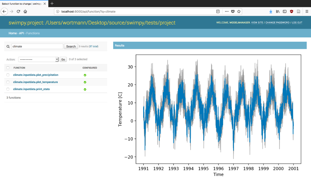Select the climate.inputdata.print_stats row checkbox
This screenshot has height=194, width=311.
click(8, 89)
